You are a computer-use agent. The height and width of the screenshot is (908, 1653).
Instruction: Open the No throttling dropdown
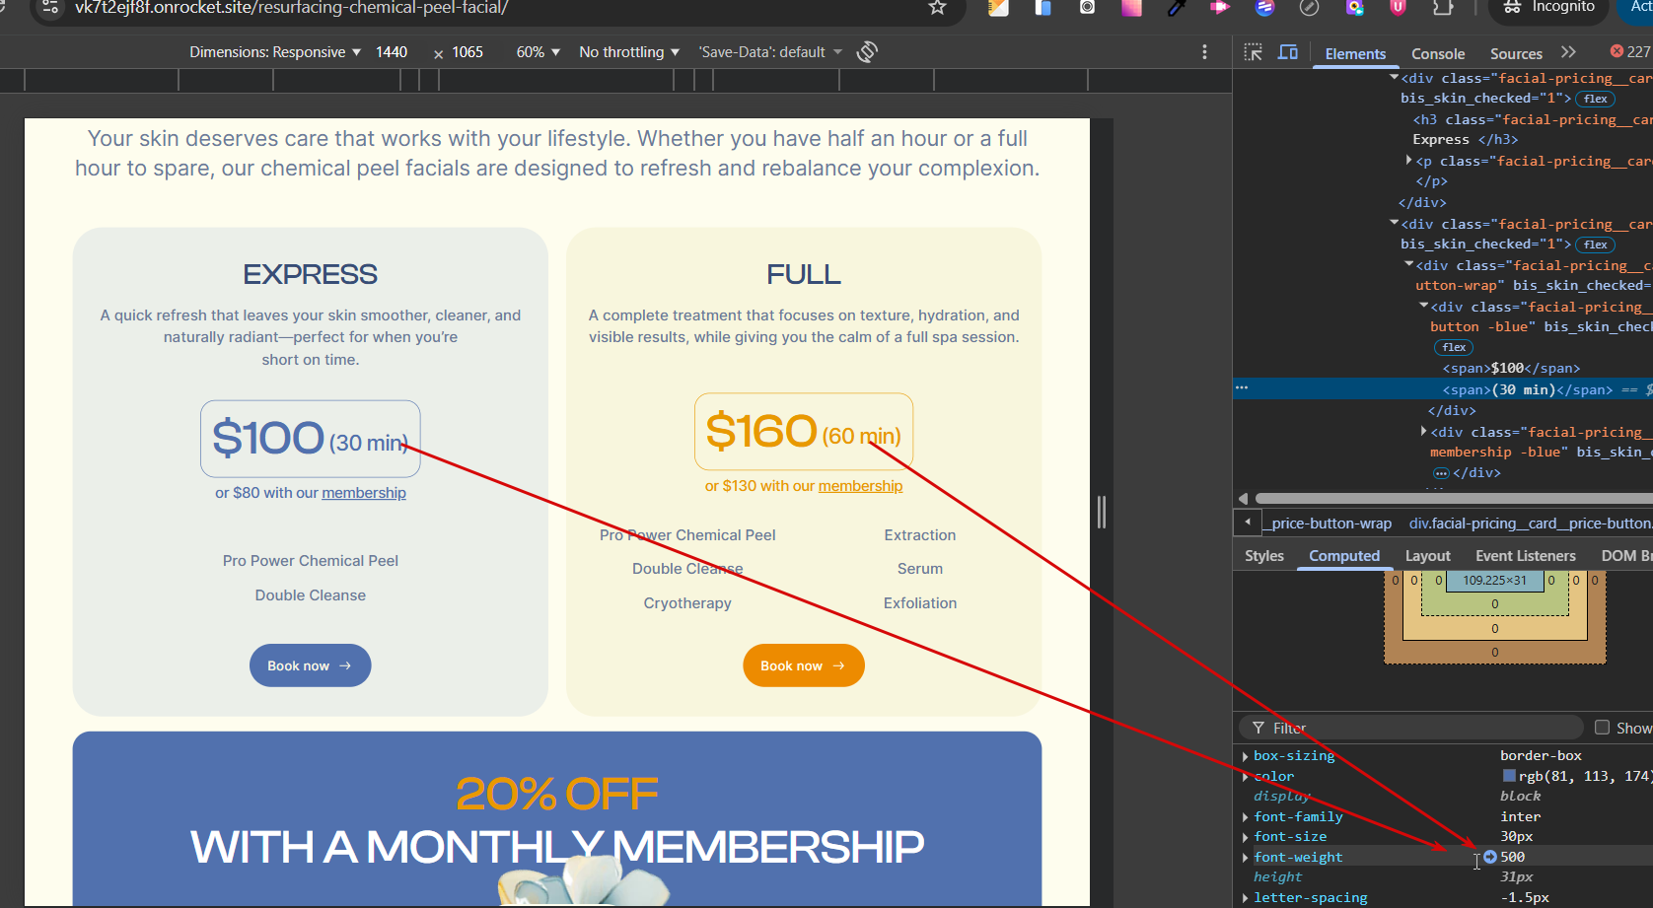(x=629, y=52)
